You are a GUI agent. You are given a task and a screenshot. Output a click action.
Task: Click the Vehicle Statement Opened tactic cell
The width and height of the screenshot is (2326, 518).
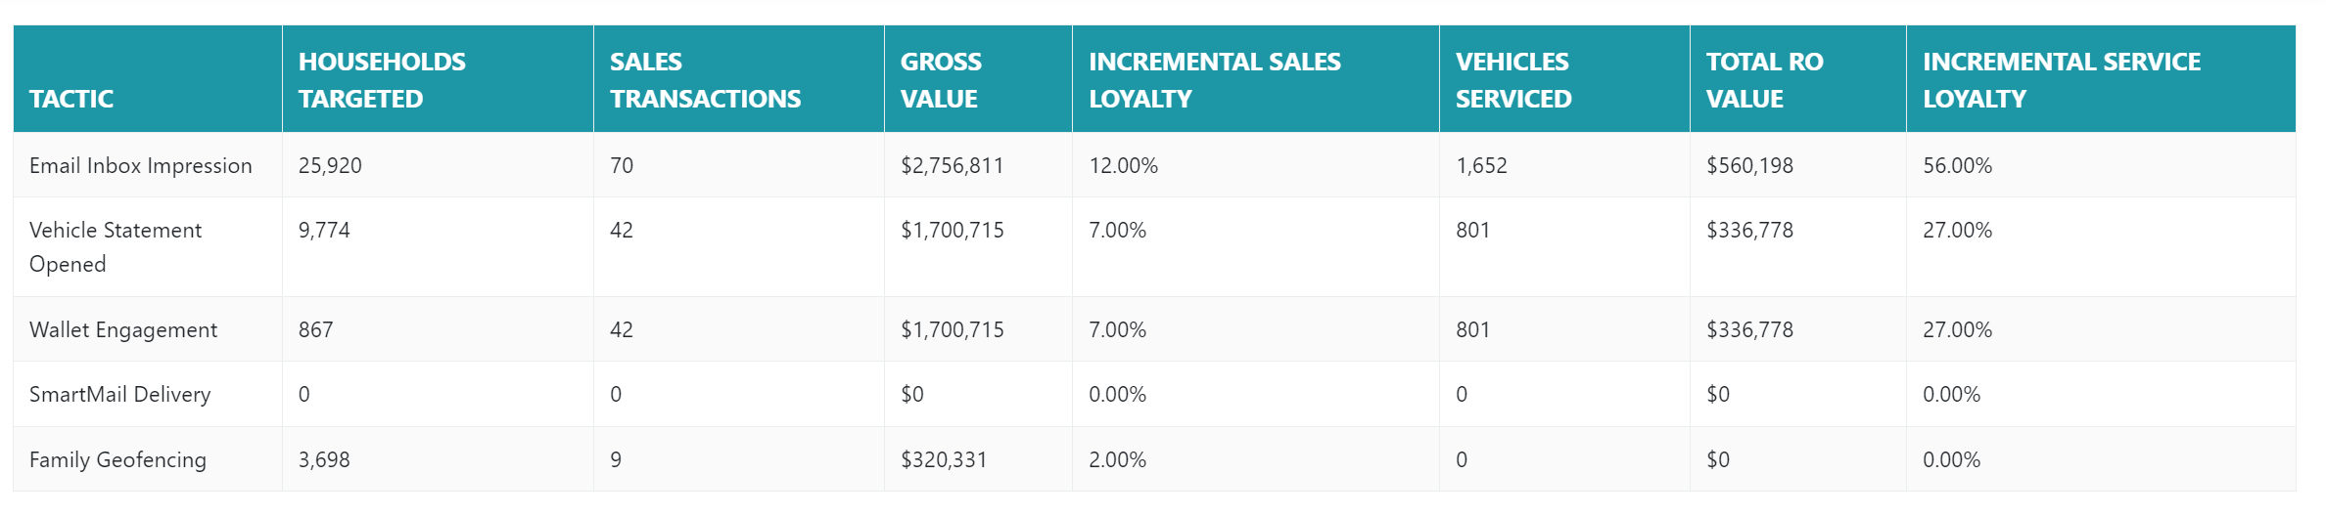click(116, 246)
